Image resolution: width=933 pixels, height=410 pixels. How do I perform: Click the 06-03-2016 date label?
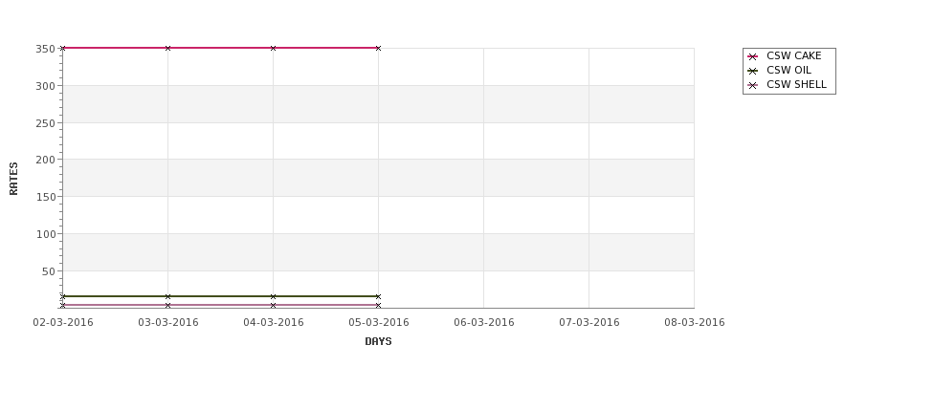[484, 323]
